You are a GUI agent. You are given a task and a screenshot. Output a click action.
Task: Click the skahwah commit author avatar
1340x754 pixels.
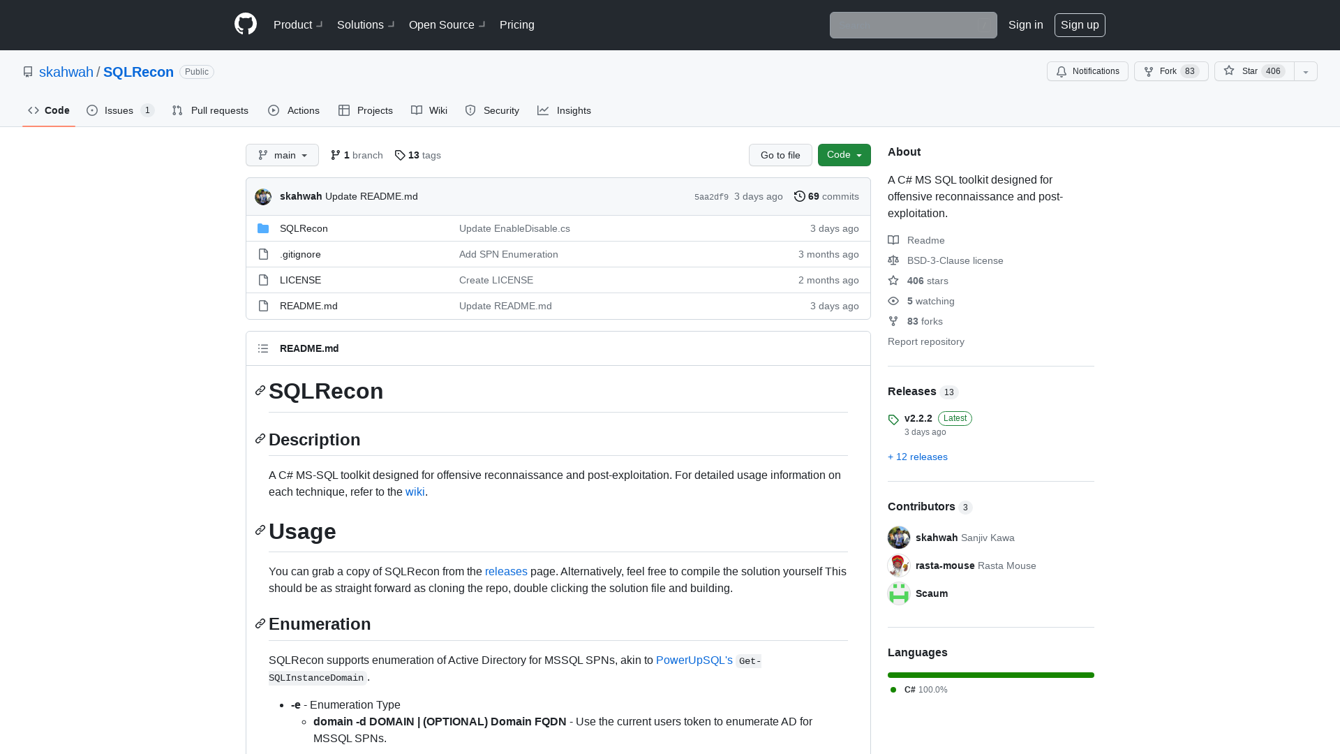tap(263, 197)
